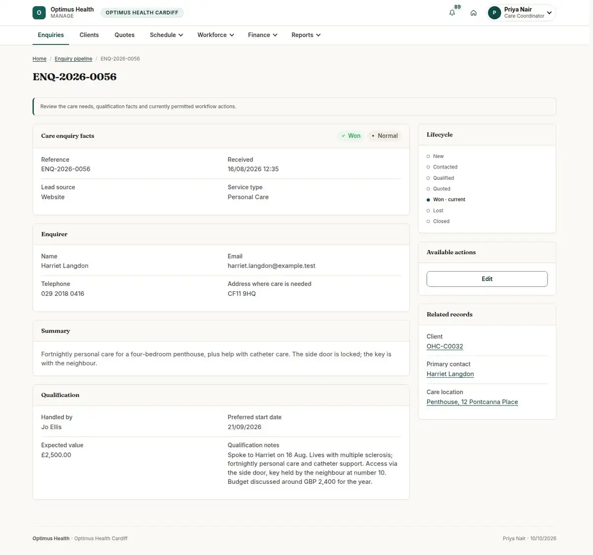
Task: Go to the Clients tab
Action: point(89,35)
